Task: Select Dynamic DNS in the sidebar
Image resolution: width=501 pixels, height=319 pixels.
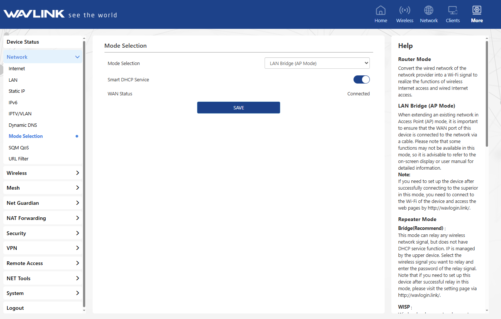Action: pyautogui.click(x=23, y=125)
